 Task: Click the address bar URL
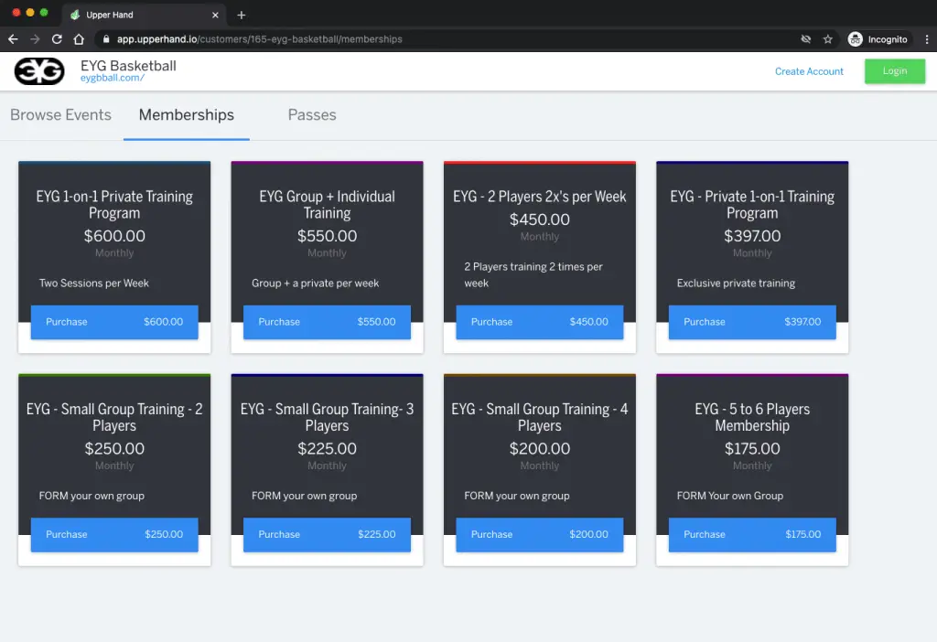click(259, 38)
